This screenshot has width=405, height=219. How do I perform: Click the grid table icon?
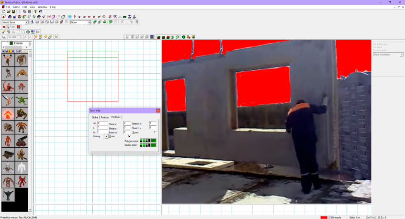click(14, 27)
